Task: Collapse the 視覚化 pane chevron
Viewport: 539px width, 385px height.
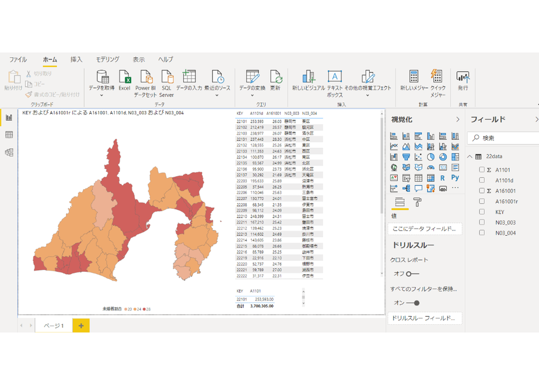Action: point(457,119)
